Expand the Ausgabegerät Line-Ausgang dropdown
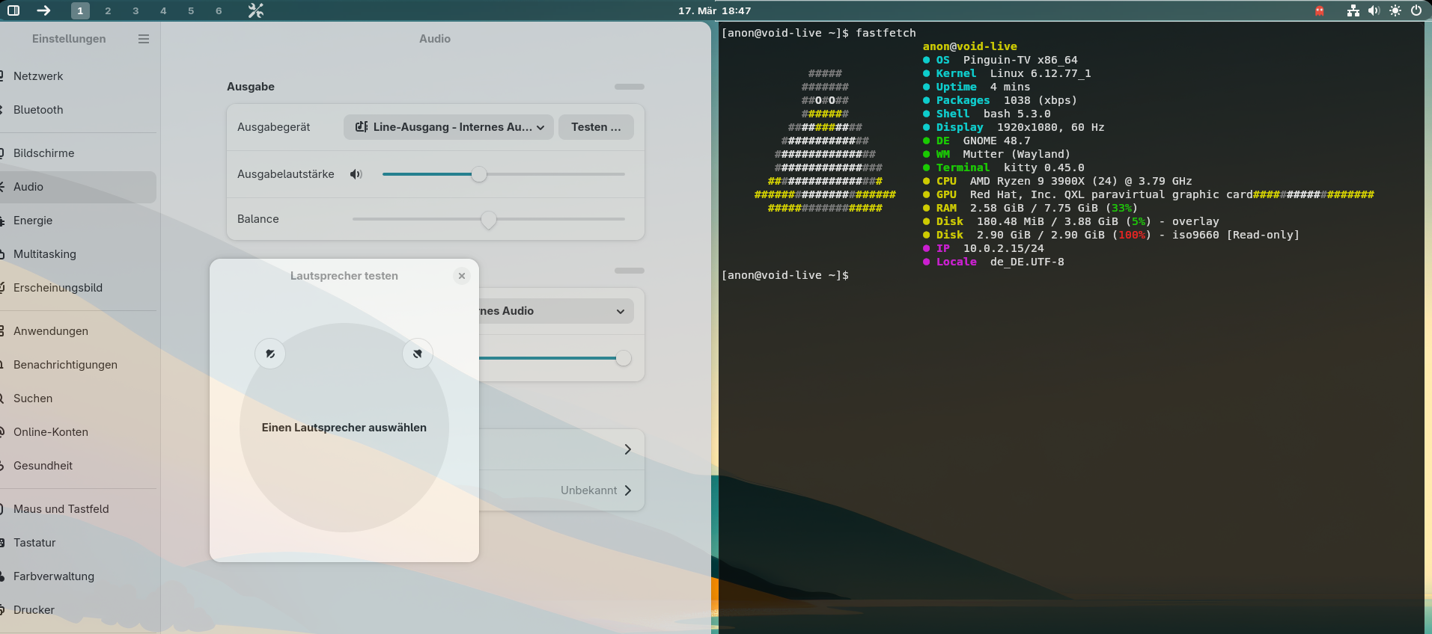The image size is (1432, 634). coord(449,127)
